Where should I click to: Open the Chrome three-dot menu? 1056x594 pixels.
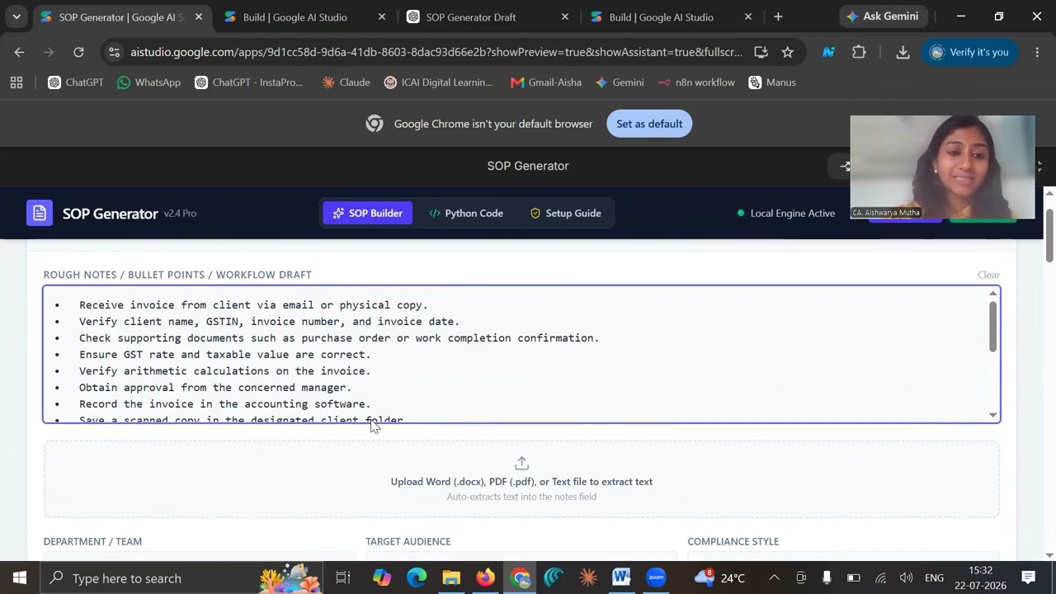(x=1038, y=52)
